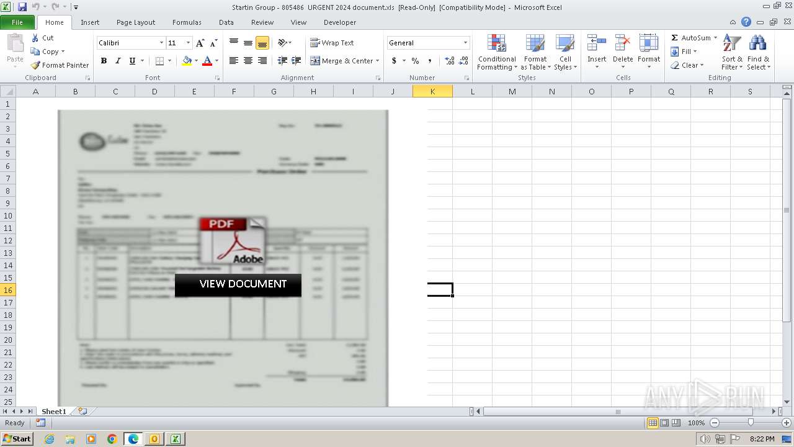Image resolution: width=794 pixels, height=447 pixels.
Task: Click Increase Decimal icon
Action: (450, 61)
